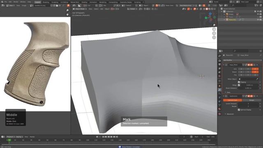This screenshot has height=148, width=263.
Task: Toggle Mirror modifier Axis X
Action: [x=242, y=69]
